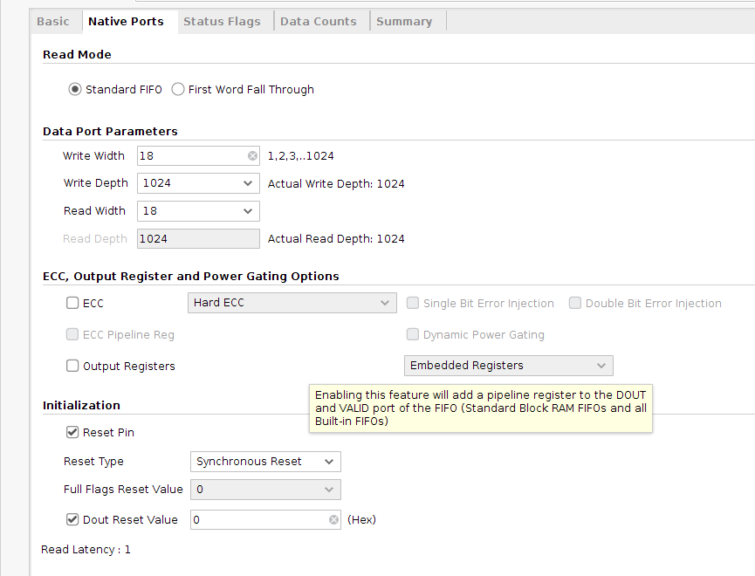The height and width of the screenshot is (576, 755).
Task: Select Standard FIFO read mode
Action: [75, 89]
